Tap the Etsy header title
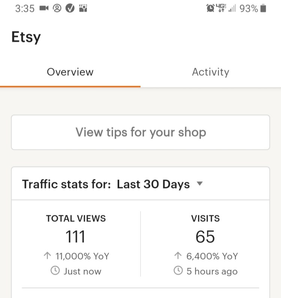The height and width of the screenshot is (298, 281). pos(26,37)
